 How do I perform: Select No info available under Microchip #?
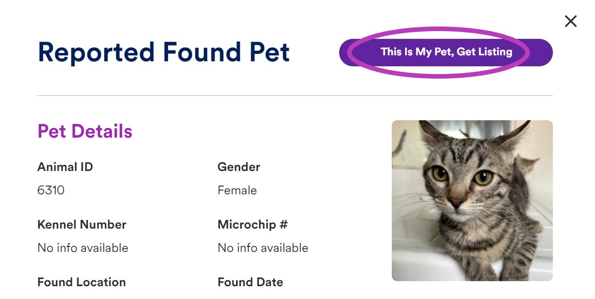point(263,248)
